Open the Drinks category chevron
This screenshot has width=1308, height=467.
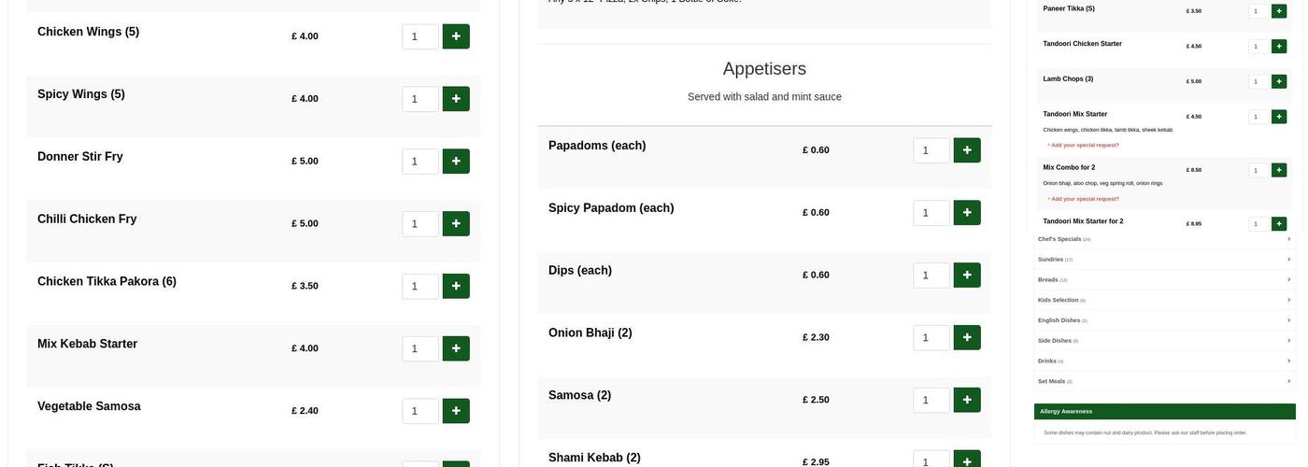click(x=1288, y=361)
